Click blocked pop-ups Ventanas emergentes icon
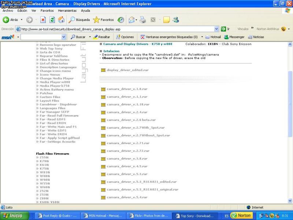Image resolution: width=293 pixels, height=220 pixels. [142, 37]
